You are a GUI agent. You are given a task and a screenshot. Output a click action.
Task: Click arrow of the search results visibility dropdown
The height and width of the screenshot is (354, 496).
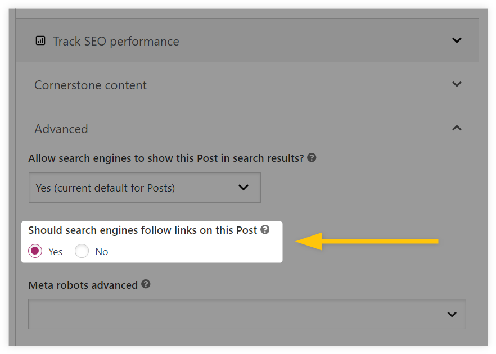244,188
